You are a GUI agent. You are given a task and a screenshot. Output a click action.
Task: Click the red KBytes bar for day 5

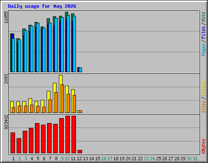click(37, 138)
